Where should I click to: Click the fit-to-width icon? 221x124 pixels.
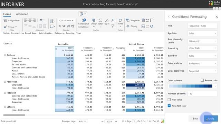(143, 26)
